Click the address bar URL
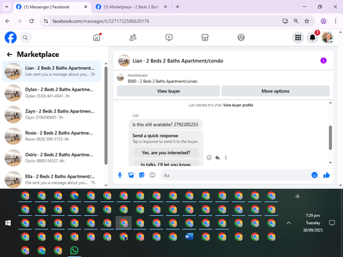 101,21
